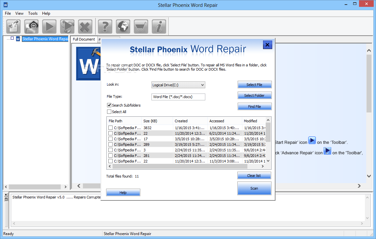Open Help via question mark icon
376x239 pixels.
click(x=105, y=26)
